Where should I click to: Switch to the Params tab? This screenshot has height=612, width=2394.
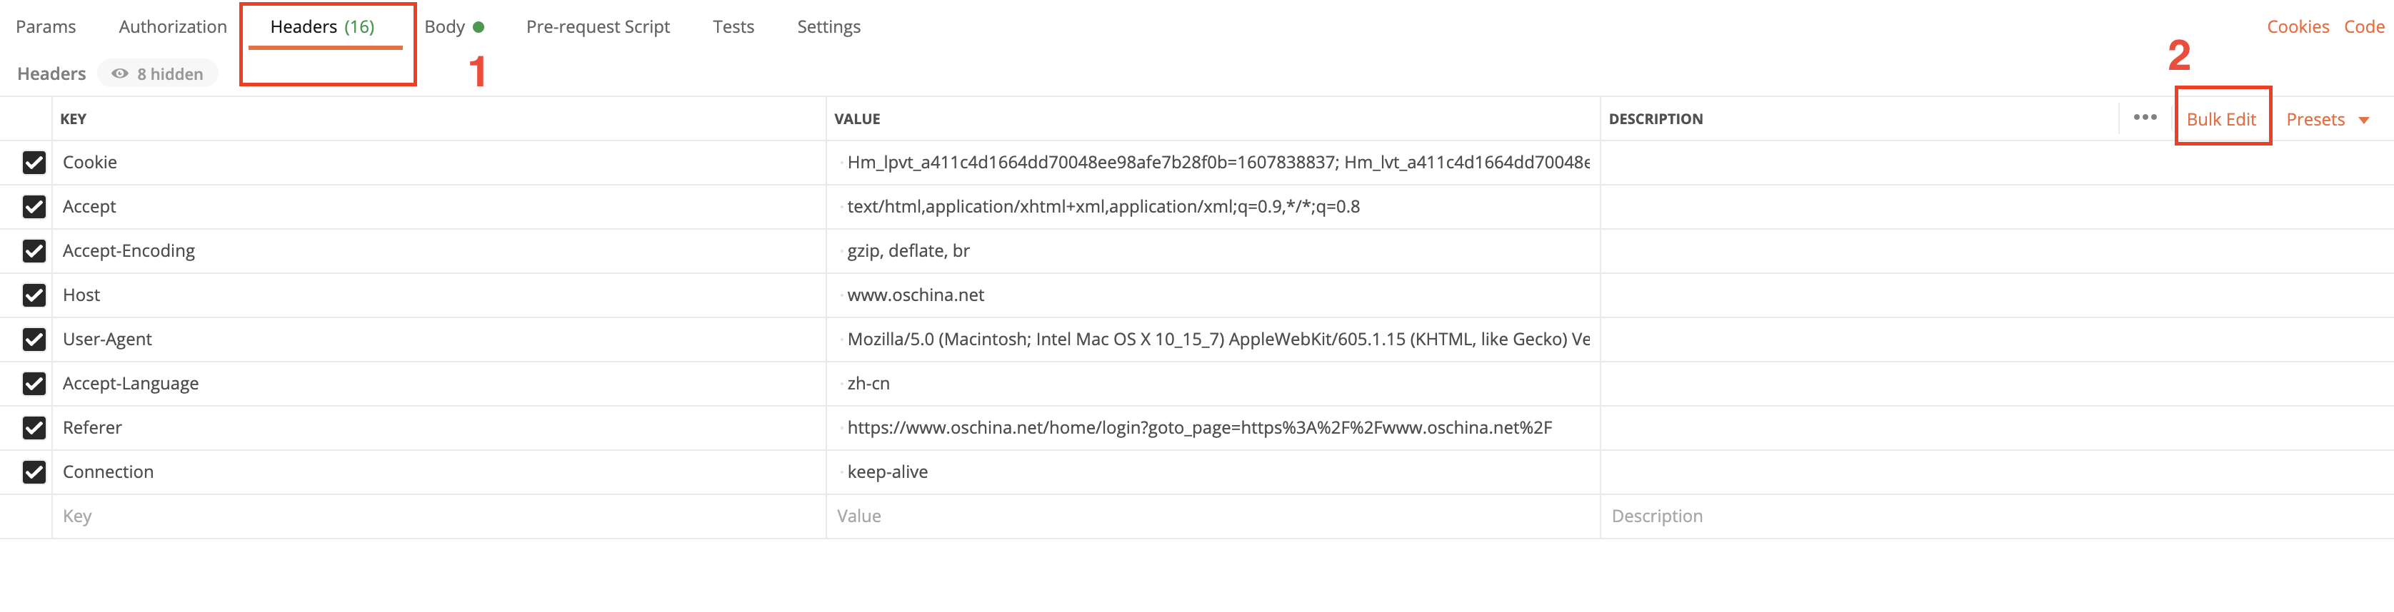(46, 27)
